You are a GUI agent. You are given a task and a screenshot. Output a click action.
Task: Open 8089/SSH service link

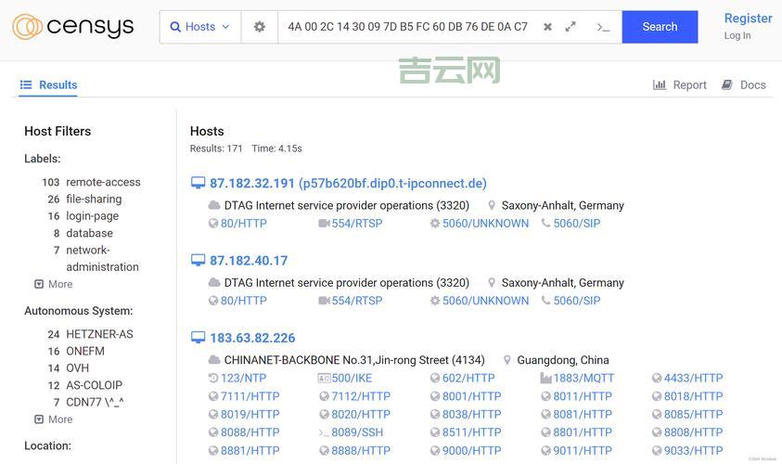click(x=357, y=432)
